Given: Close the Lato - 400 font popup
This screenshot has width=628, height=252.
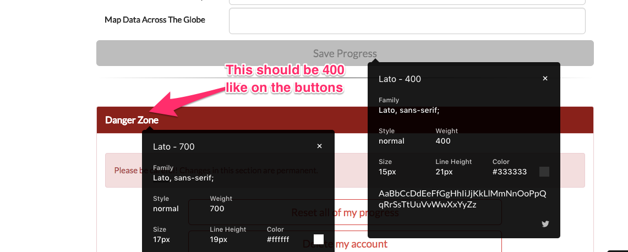Looking at the screenshot, I should [x=545, y=79].
